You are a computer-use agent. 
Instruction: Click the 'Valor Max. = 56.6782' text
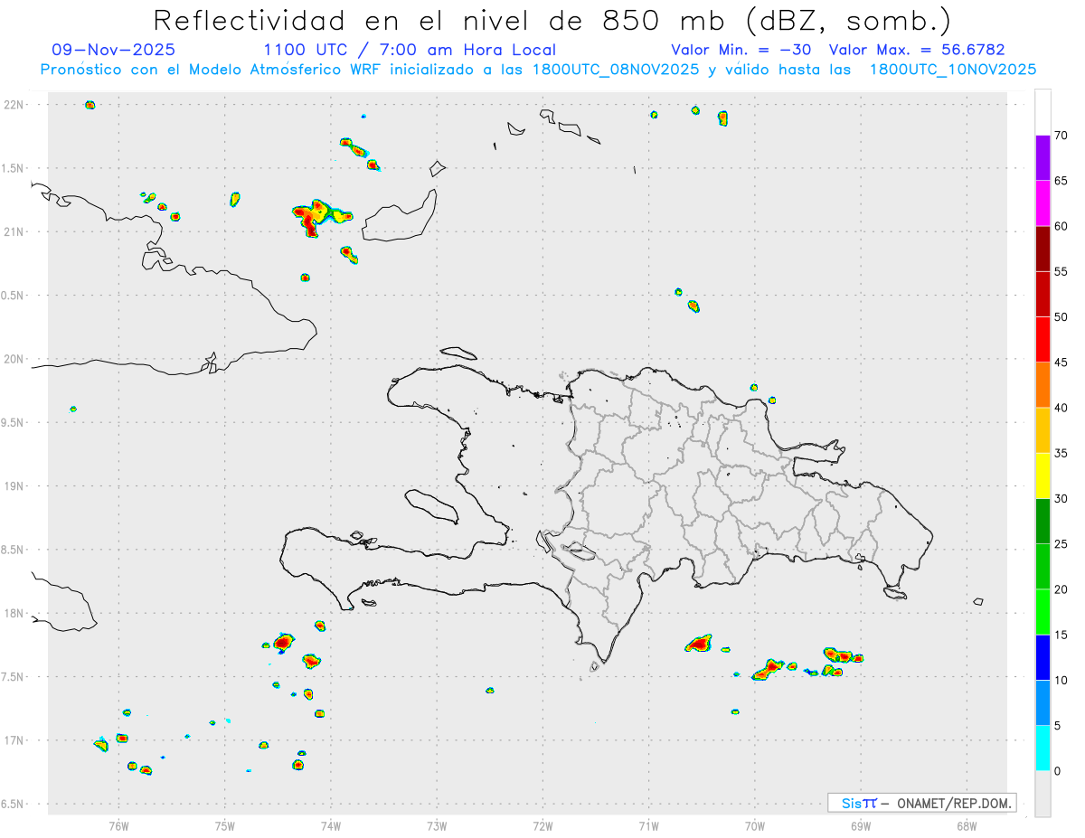point(917,51)
